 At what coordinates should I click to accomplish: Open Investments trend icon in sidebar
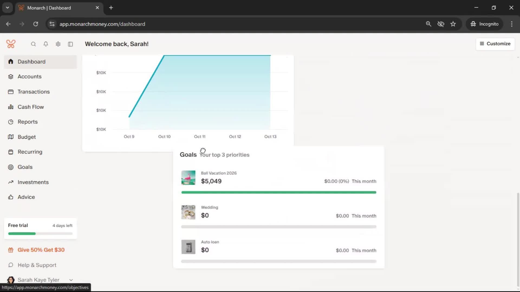tap(11, 182)
